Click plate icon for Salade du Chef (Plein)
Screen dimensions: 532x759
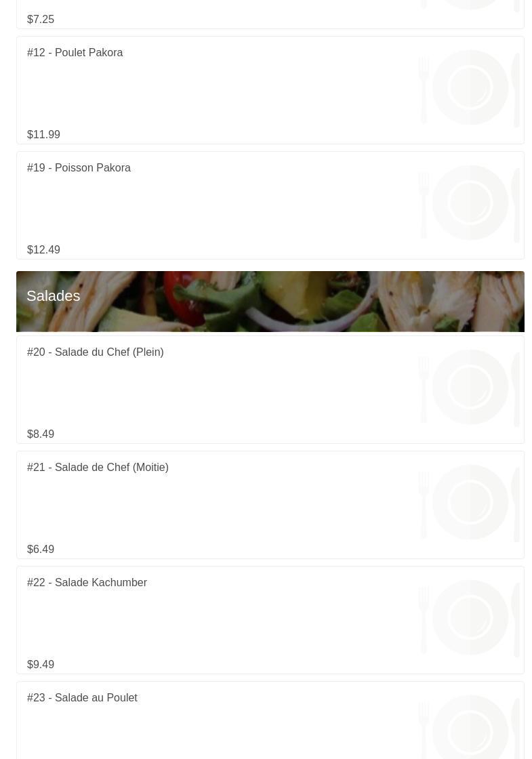point(470,387)
